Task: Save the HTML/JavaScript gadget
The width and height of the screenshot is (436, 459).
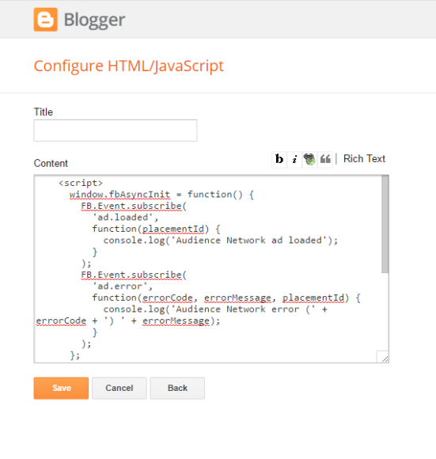Action: pyautogui.click(x=61, y=388)
